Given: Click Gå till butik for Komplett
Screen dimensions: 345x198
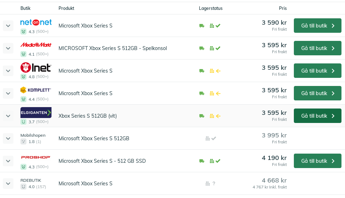Looking at the screenshot, I should [x=317, y=93].
